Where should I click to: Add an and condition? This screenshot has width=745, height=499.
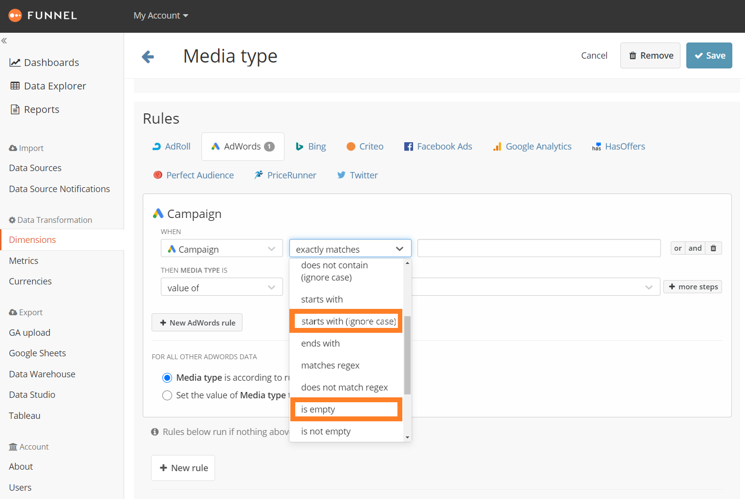(x=695, y=248)
